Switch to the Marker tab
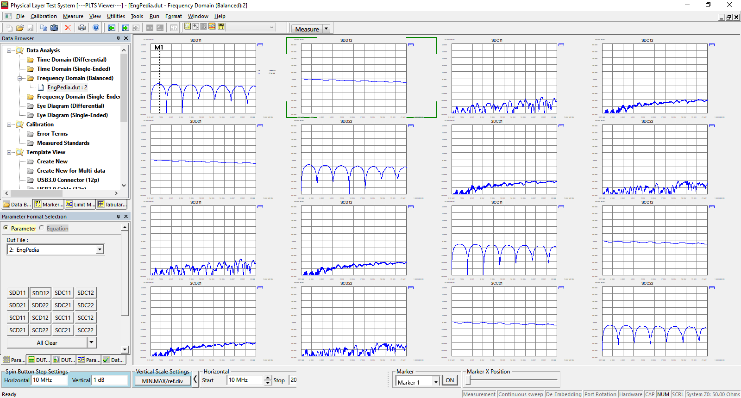Screen dimensions: 741x398 click(x=49, y=205)
